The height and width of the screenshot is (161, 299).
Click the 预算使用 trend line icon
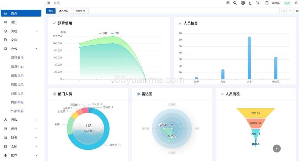point(55,23)
